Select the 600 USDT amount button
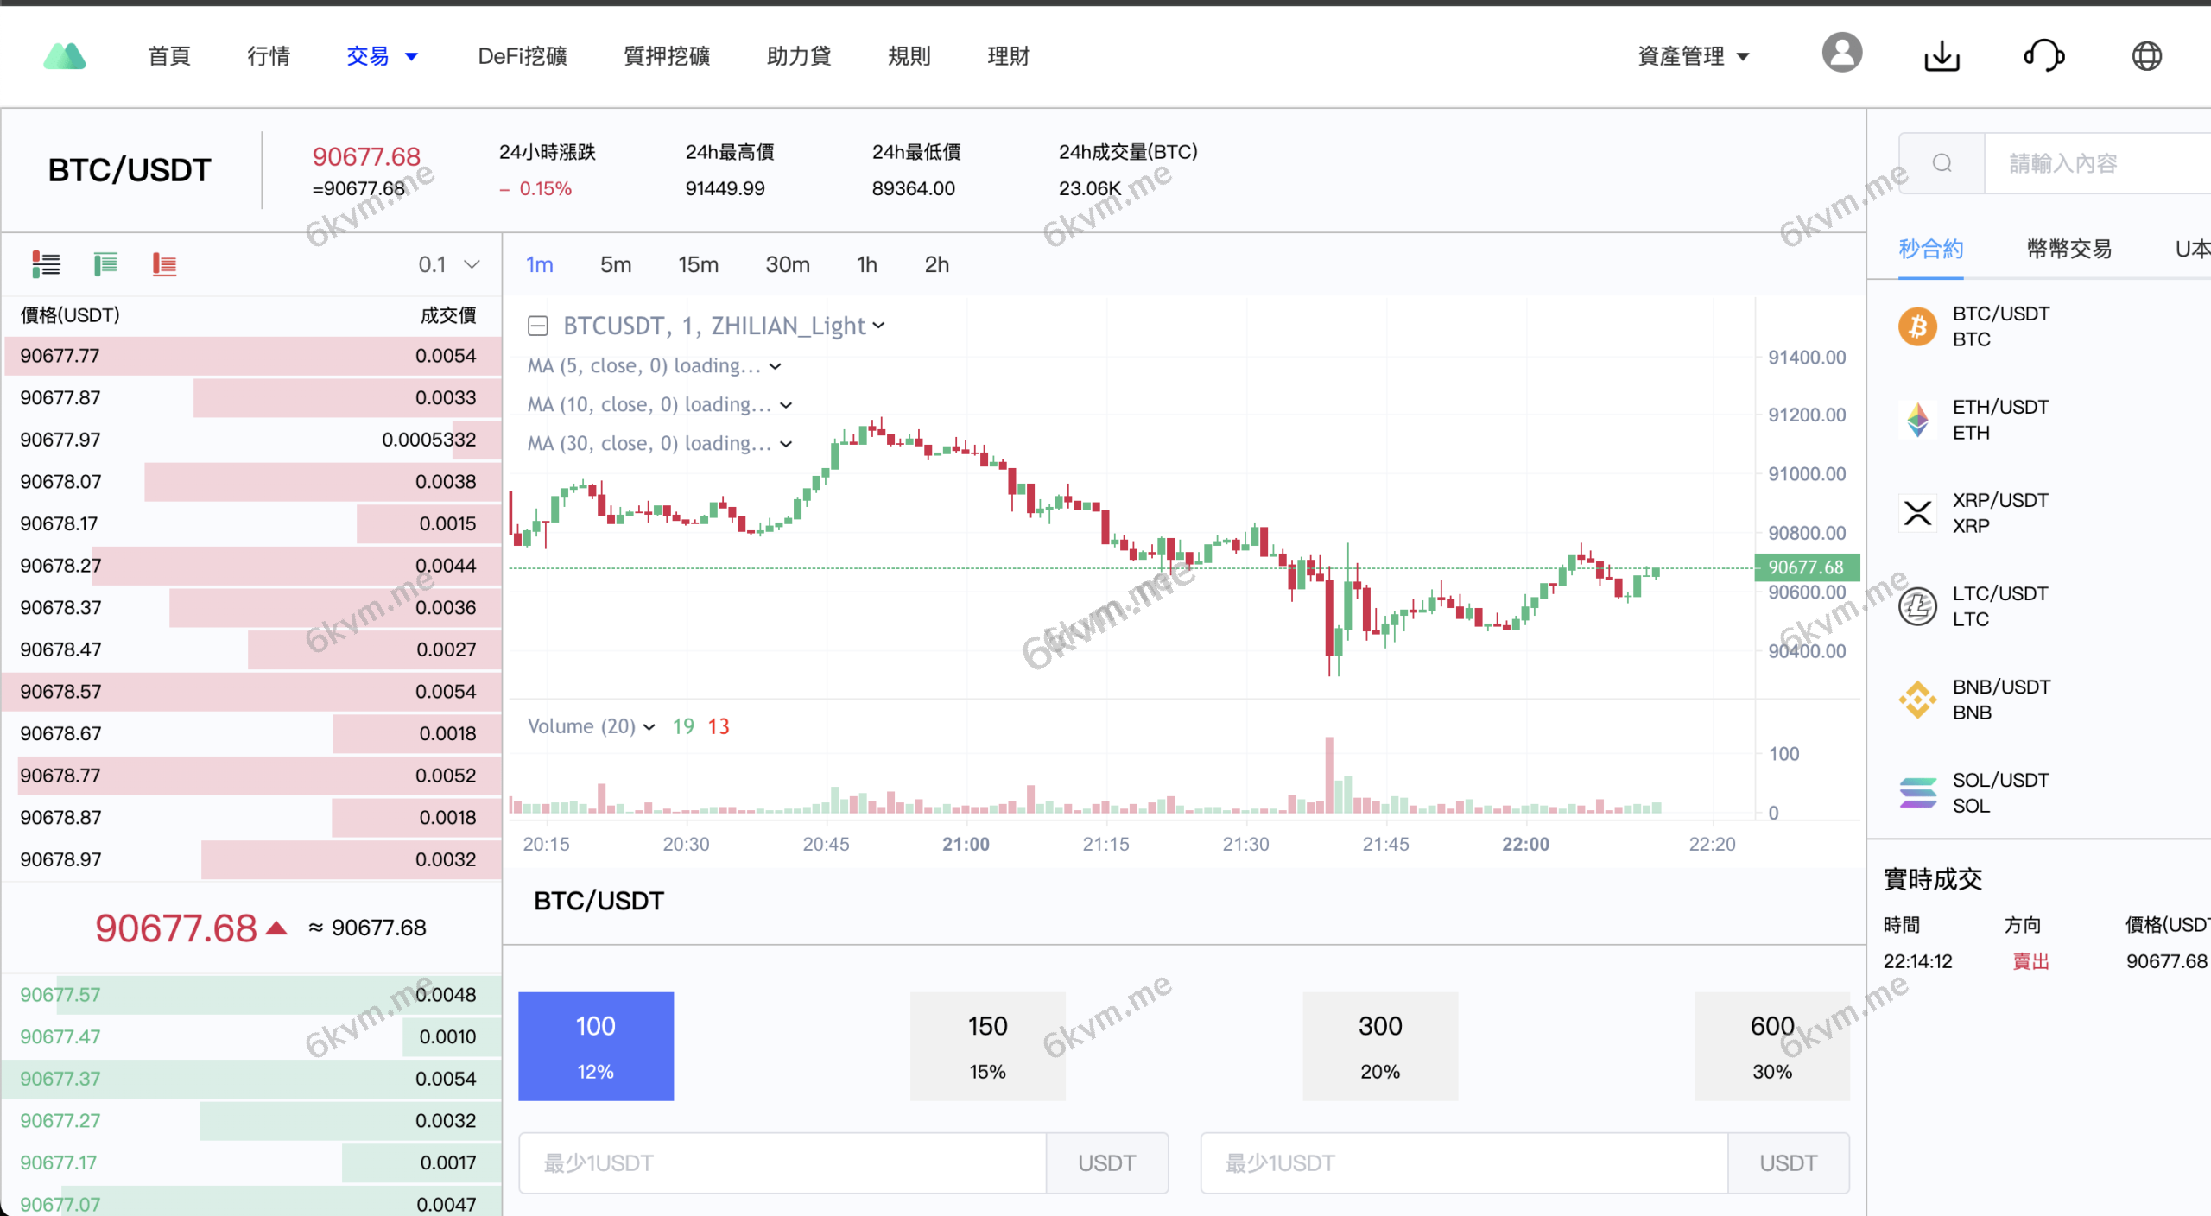 click(1771, 1046)
